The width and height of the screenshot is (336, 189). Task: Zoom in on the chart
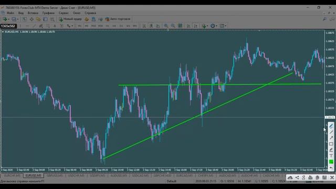click(166, 26)
